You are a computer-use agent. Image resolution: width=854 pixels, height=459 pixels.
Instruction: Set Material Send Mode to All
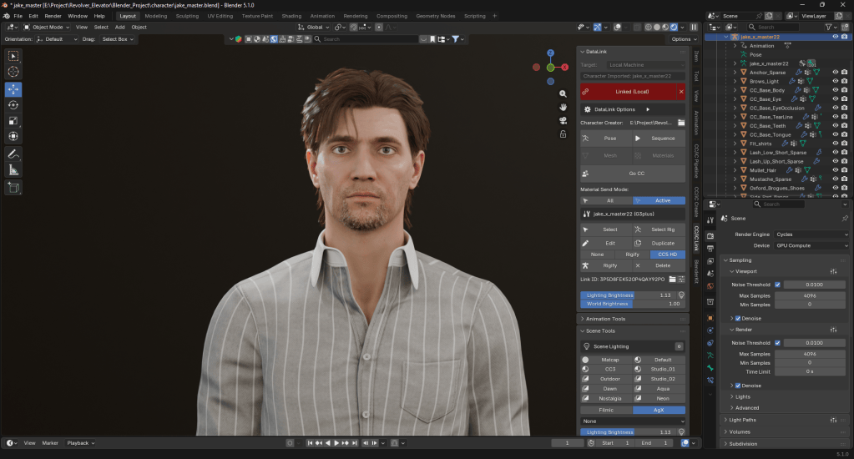coord(606,201)
